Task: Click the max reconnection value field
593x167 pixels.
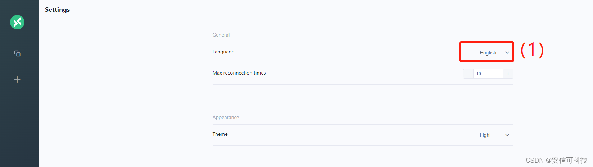Action: click(x=488, y=74)
